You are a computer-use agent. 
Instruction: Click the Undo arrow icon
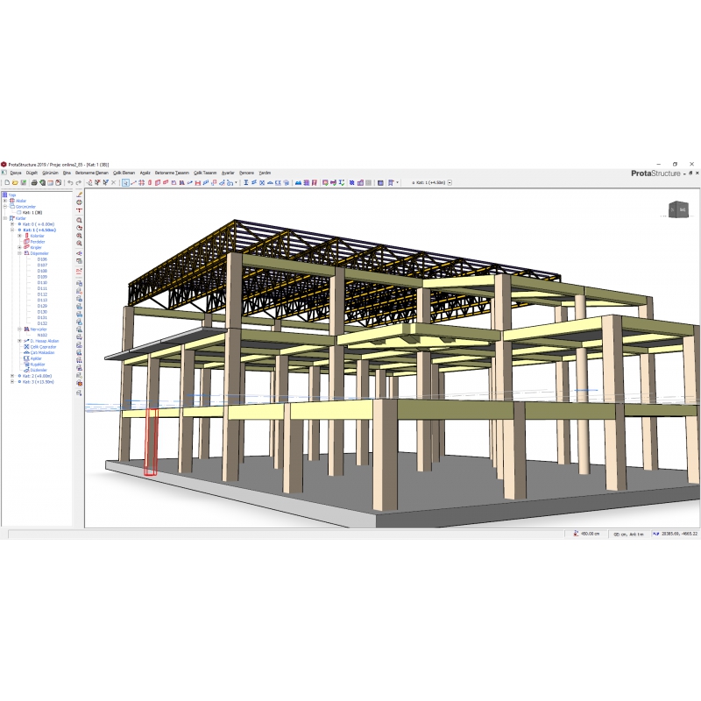pyautogui.click(x=70, y=183)
